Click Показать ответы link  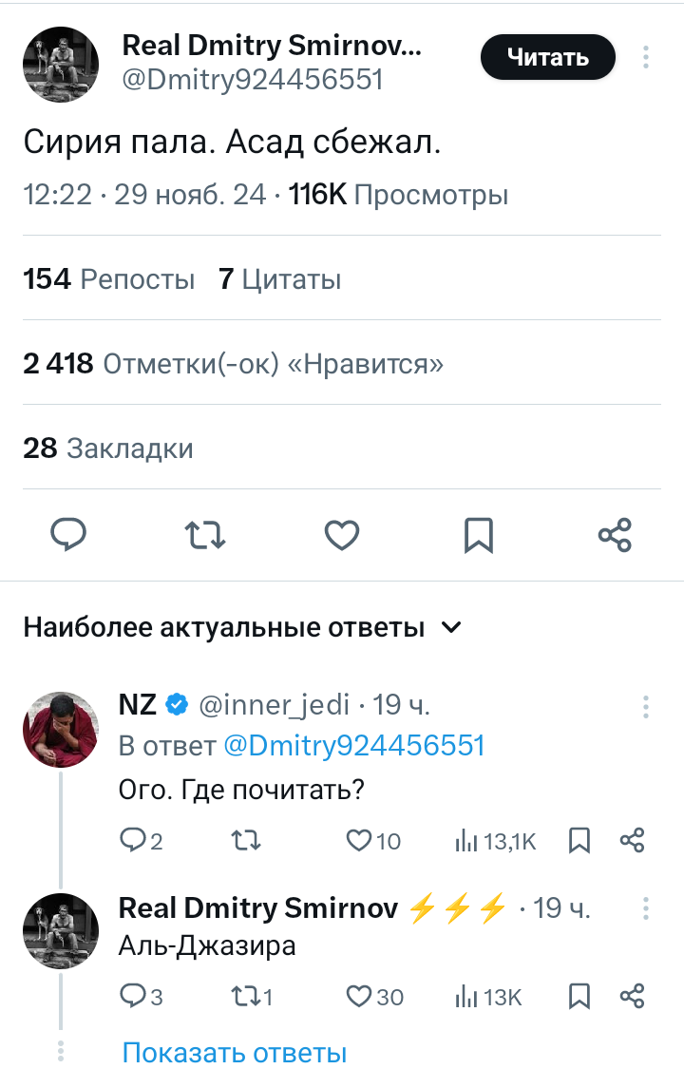[x=234, y=1053]
